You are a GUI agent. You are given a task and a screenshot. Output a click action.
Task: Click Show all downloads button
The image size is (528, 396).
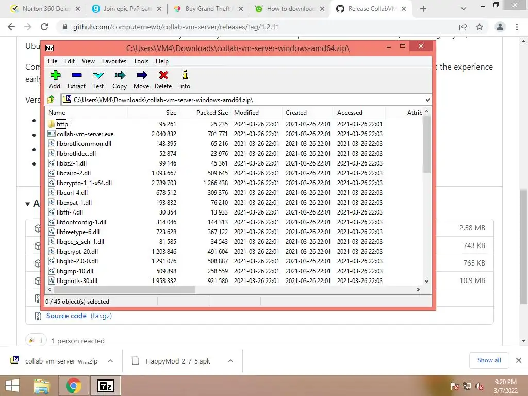click(x=489, y=360)
